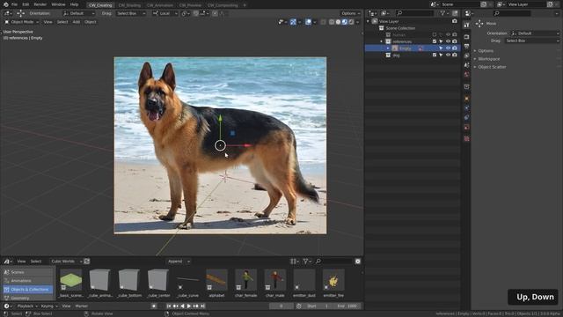
Task: Select Scene Collection in outliner
Action: (400, 28)
